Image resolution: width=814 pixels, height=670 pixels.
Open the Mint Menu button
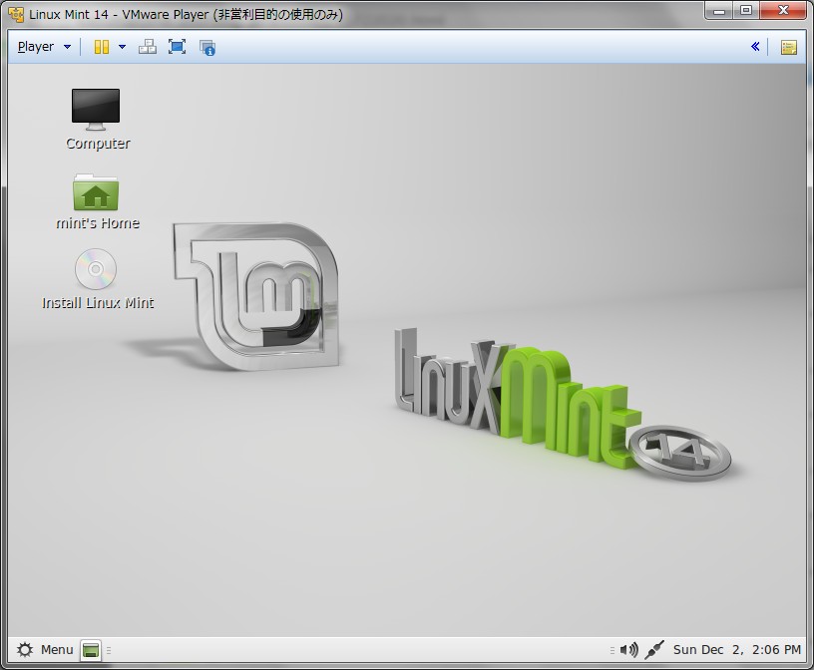tap(45, 650)
